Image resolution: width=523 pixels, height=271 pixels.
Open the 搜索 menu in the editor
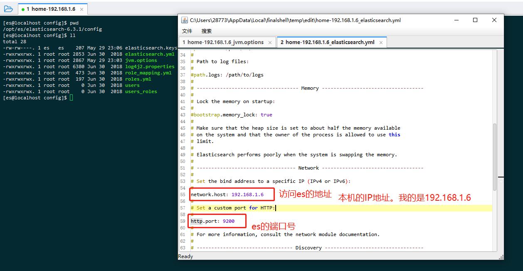(207, 31)
